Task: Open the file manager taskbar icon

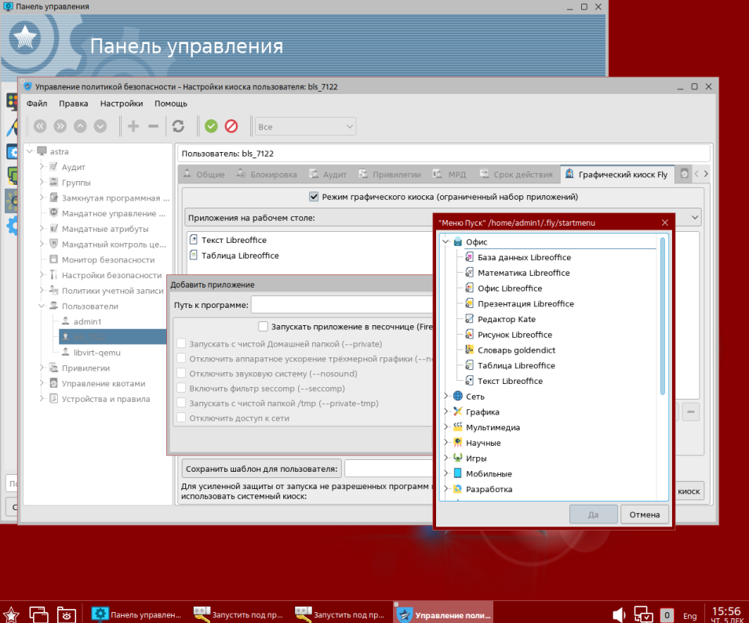Action: click(67, 614)
